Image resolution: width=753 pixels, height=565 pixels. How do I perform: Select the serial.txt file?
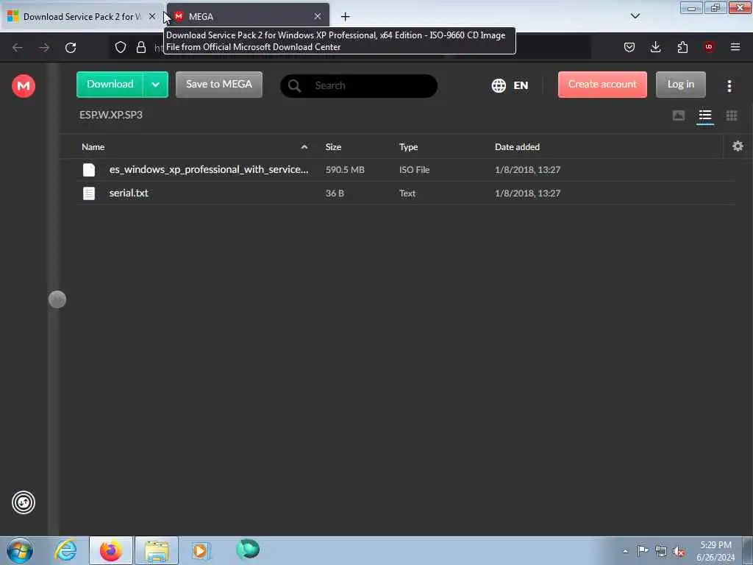click(x=406, y=193)
